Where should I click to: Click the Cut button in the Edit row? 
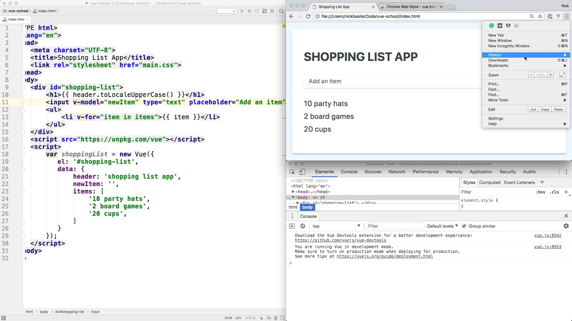[x=533, y=109]
